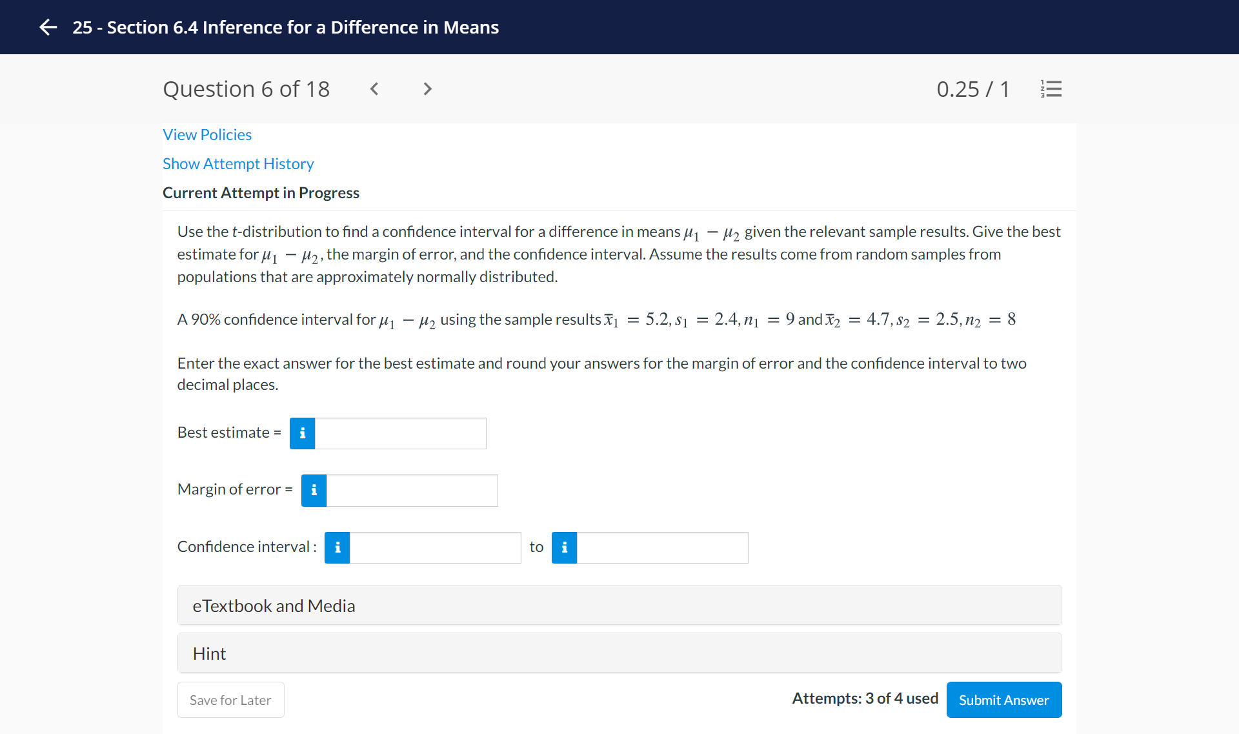
Task: Click inside the Best estimate input field
Action: coord(400,433)
